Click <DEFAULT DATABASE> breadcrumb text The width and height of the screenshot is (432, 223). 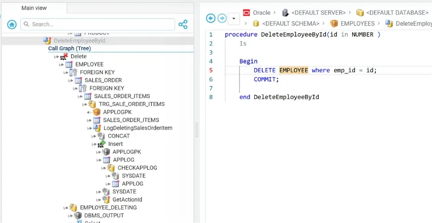pyautogui.click(x=397, y=13)
